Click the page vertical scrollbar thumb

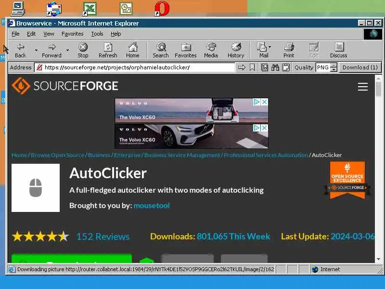point(378,89)
